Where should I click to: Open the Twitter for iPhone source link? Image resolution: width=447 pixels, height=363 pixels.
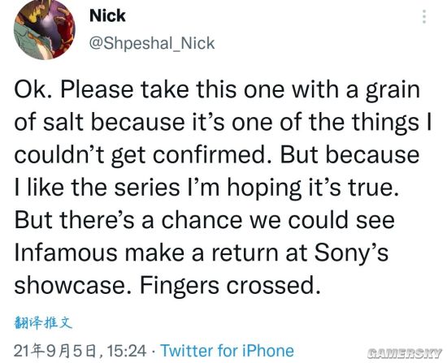[x=227, y=350]
